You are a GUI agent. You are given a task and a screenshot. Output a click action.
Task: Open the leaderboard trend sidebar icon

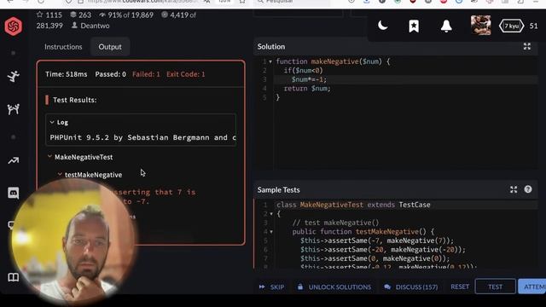point(14,160)
